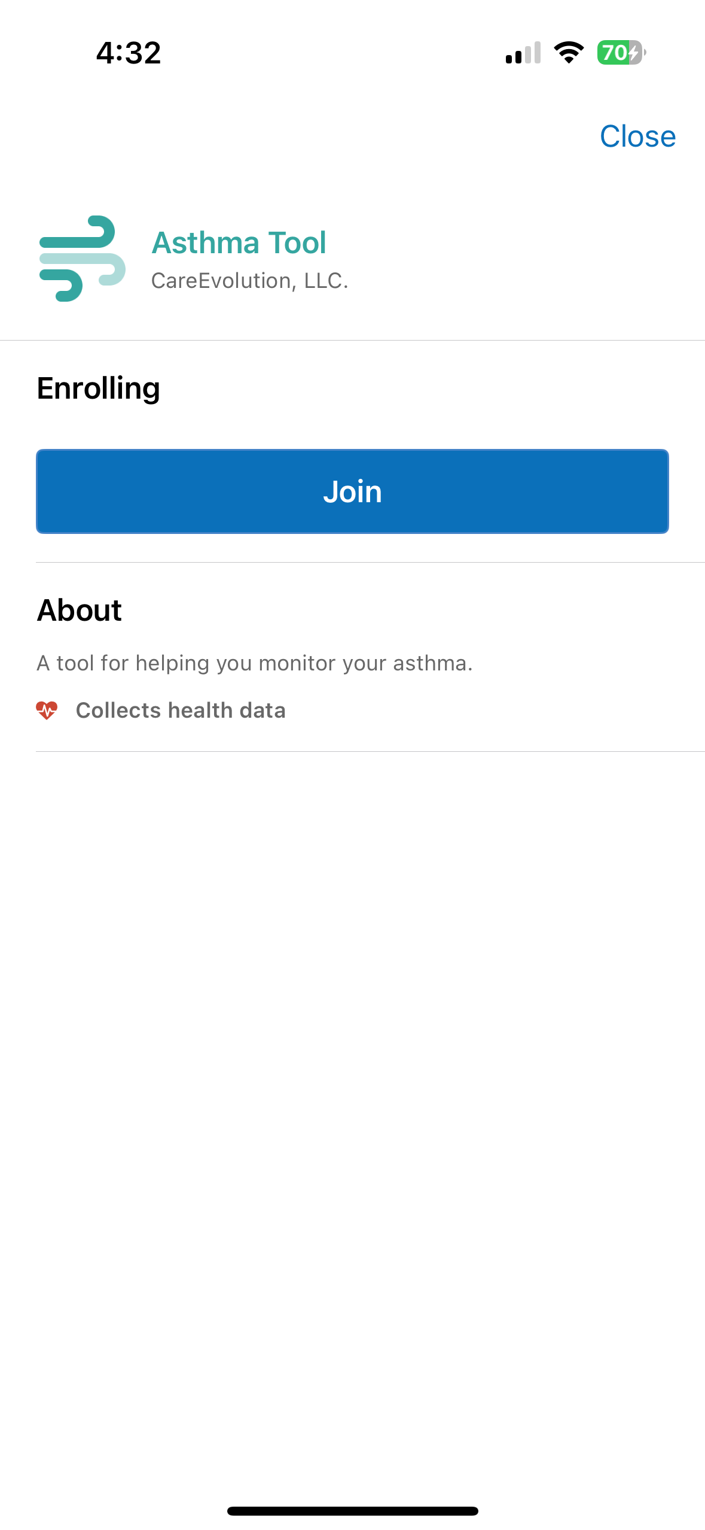Tap the heartbeat symbol inside the heart icon
Viewport: 705px width, 1530px height.
[x=48, y=710]
